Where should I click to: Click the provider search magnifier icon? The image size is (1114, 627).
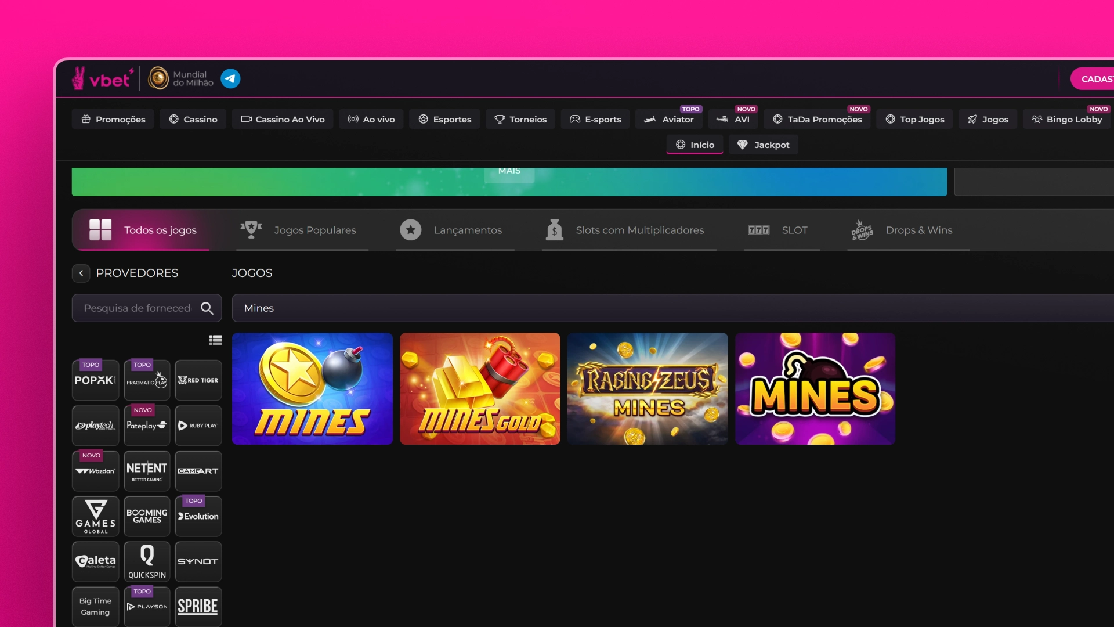pos(207,308)
